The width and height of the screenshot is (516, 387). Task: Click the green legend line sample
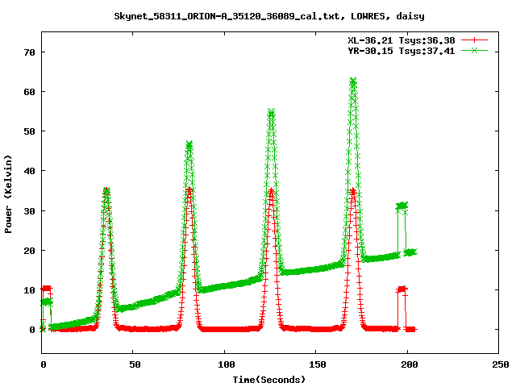[474, 50]
